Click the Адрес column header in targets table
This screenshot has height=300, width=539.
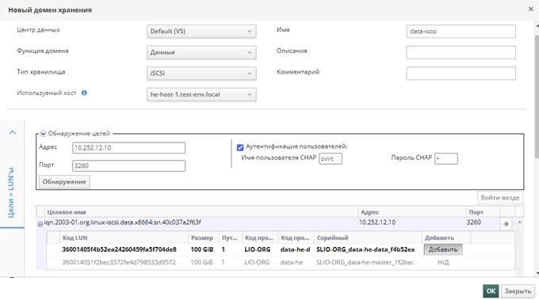pyautogui.click(x=369, y=212)
